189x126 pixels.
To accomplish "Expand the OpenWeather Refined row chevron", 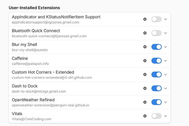I will coord(165,102).
